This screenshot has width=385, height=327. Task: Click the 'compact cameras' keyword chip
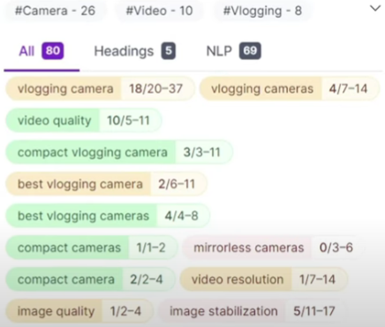92,247
